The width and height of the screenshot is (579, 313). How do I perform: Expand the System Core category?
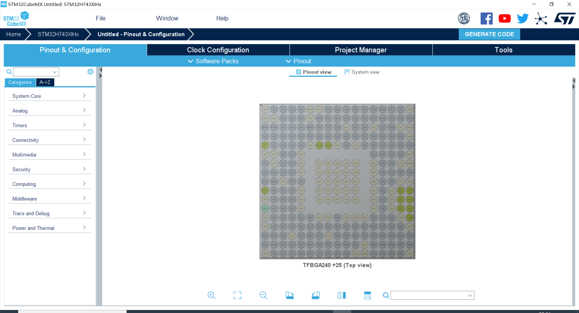(x=50, y=96)
